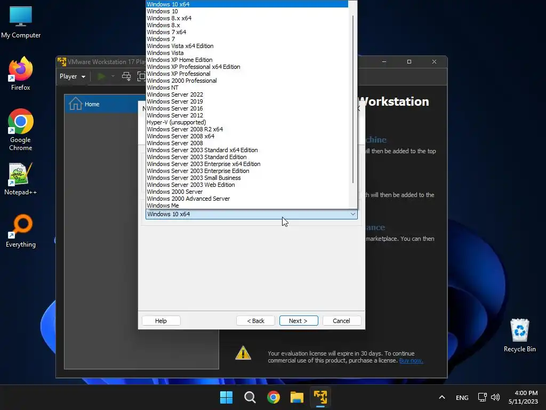
Task: Select Windows 7 option
Action: (x=247, y=39)
